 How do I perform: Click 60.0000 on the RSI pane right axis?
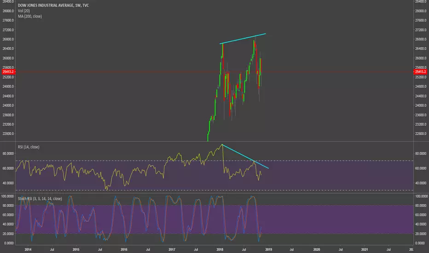pyautogui.click(x=421, y=168)
